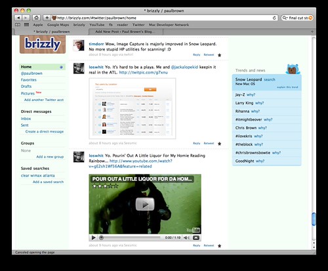Open Drafts in the sidebar
328x271 pixels.
pyautogui.click(x=26, y=87)
